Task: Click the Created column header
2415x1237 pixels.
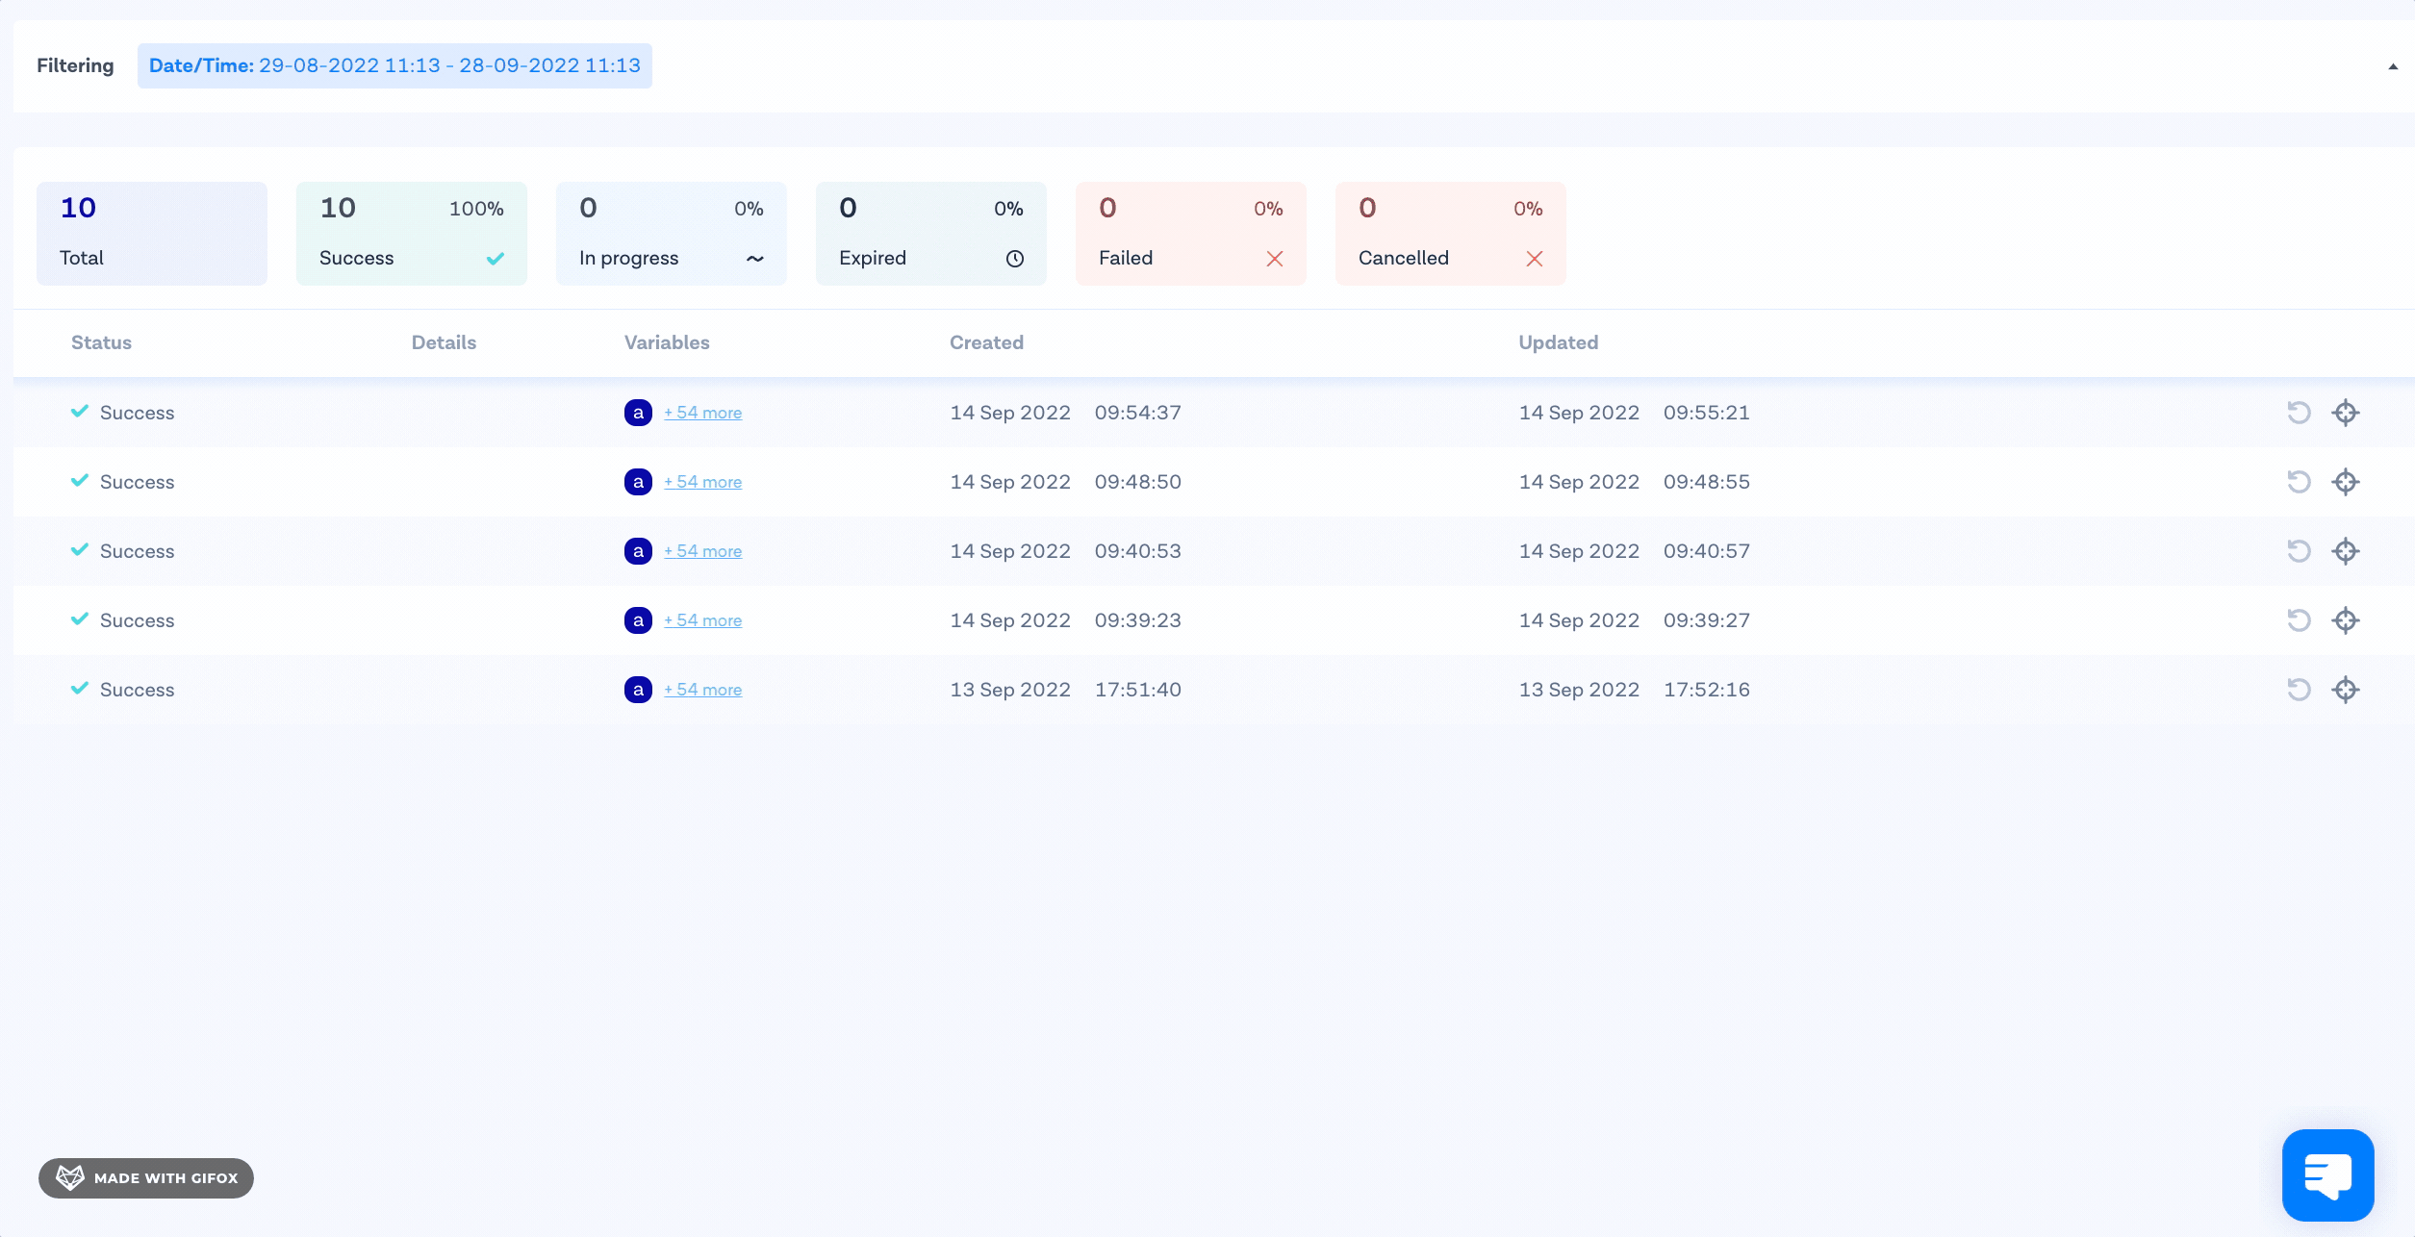Action: 986,342
